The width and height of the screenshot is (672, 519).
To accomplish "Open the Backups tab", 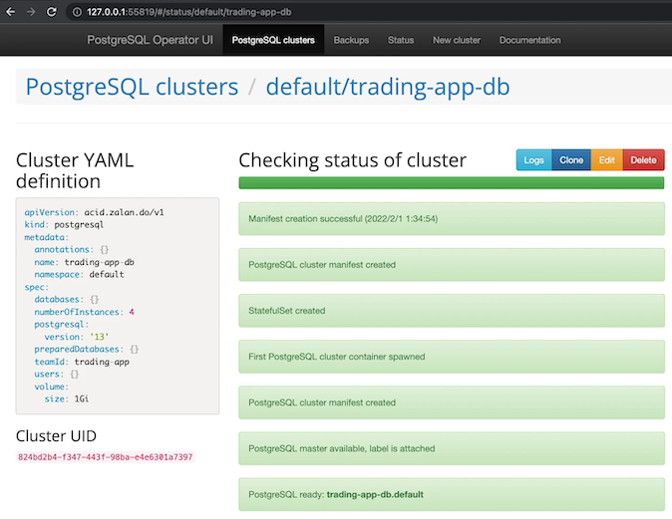I will point(351,40).
